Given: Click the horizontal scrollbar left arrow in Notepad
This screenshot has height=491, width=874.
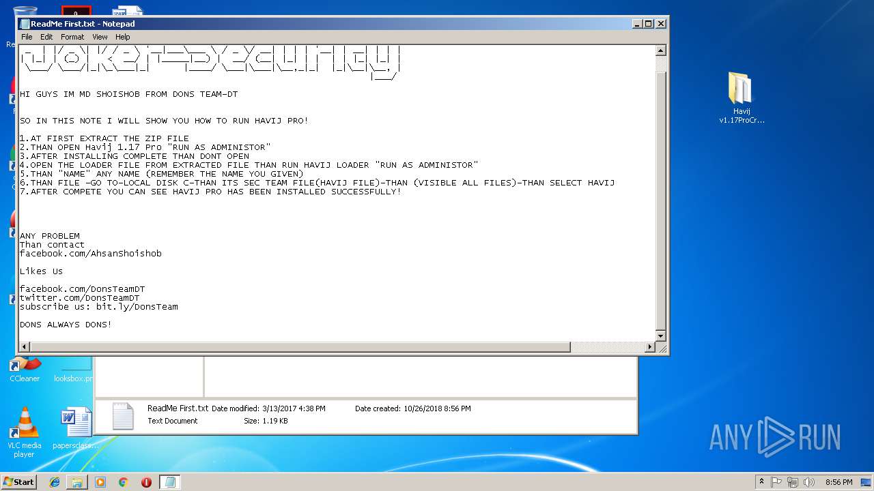Looking at the screenshot, I should 25,347.
